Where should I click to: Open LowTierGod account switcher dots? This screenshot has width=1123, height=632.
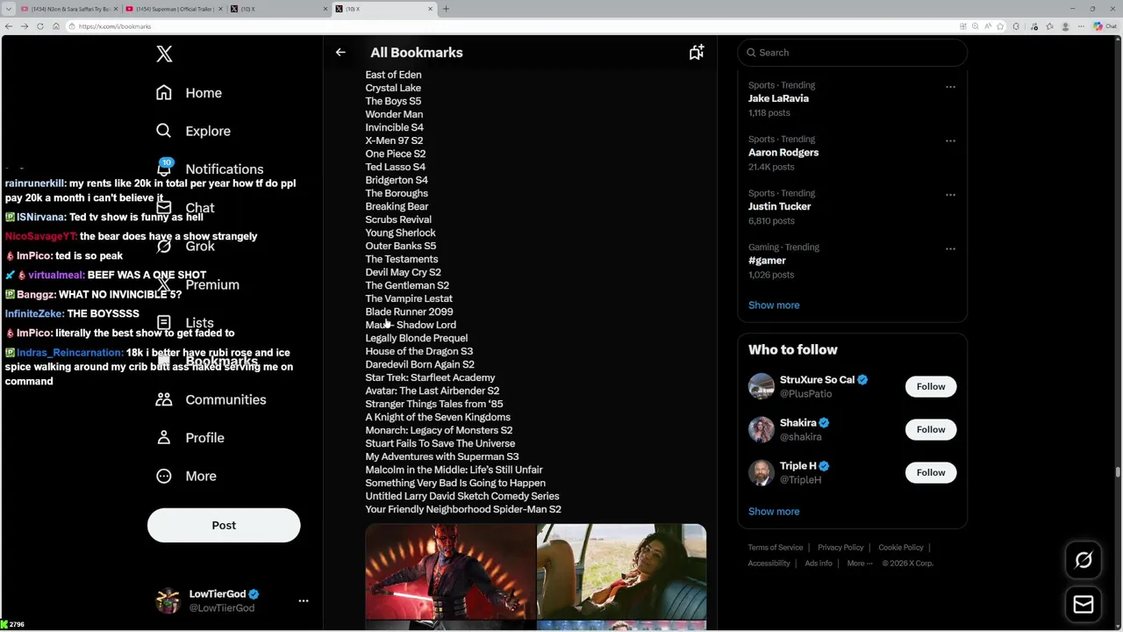click(x=304, y=600)
